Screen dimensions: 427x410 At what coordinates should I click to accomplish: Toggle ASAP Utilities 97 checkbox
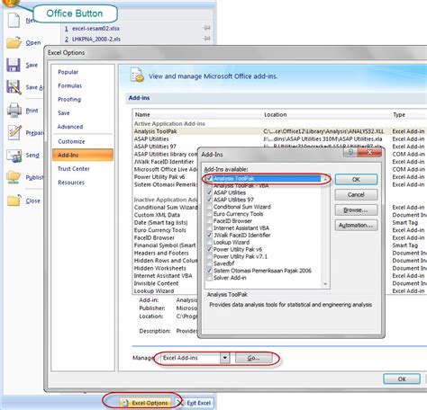[x=209, y=200]
